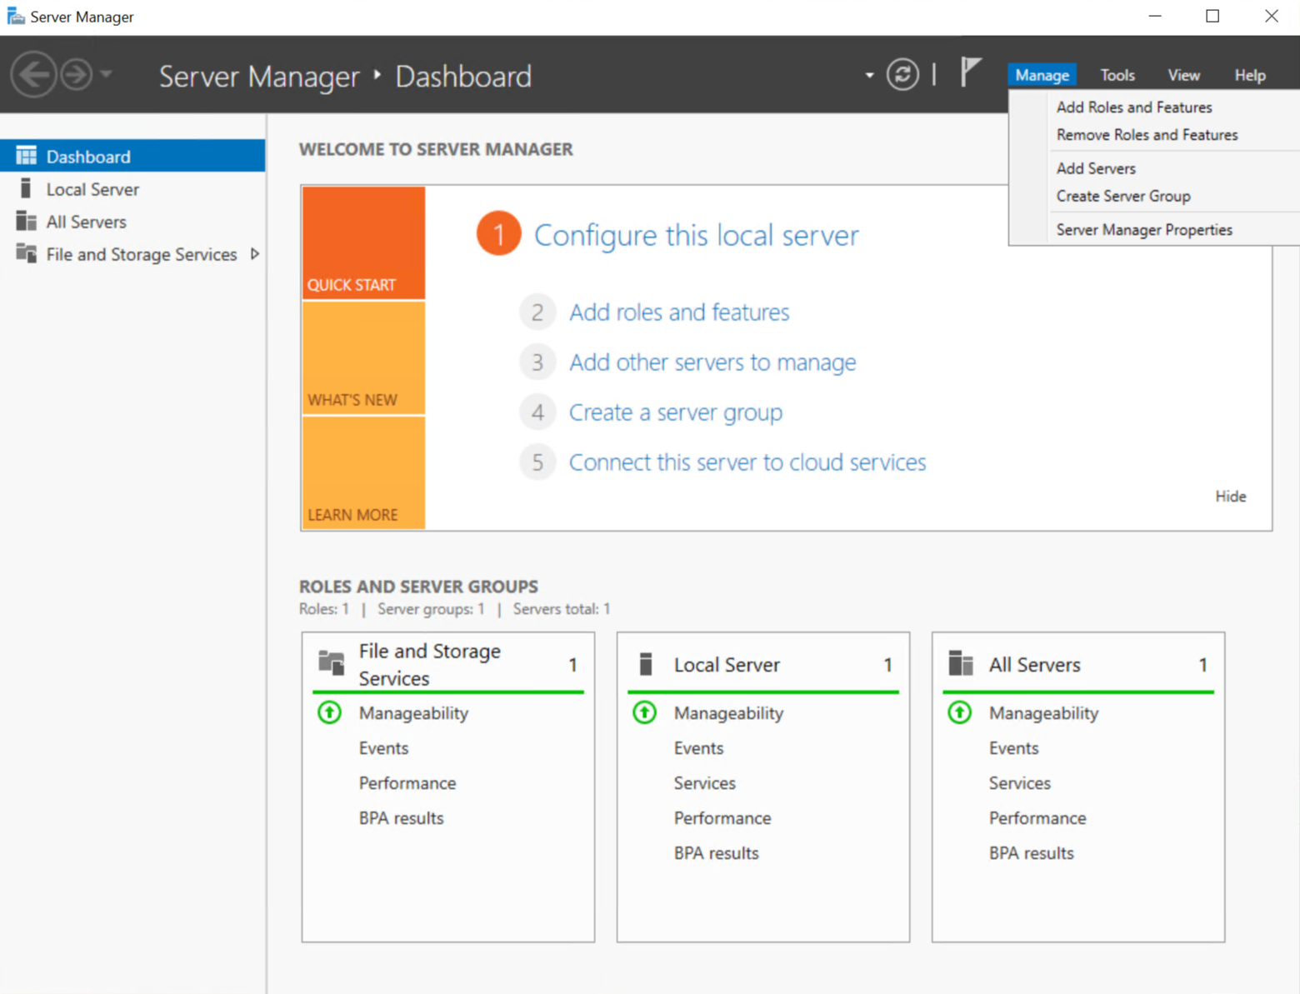The height and width of the screenshot is (994, 1300).
Task: Choose Remove Roles and Features
Action: pos(1147,134)
